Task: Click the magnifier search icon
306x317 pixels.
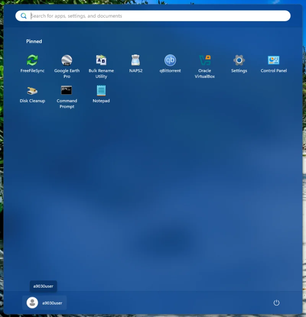Action: pos(24,16)
